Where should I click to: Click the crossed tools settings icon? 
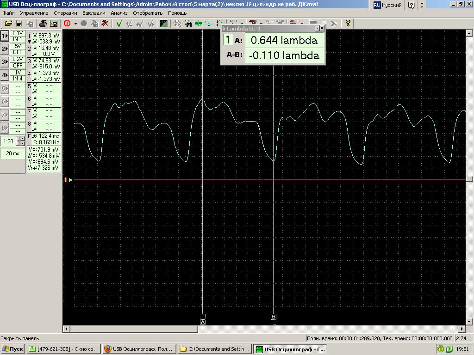point(105,23)
